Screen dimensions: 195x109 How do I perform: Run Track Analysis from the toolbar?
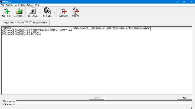(x=32, y=12)
